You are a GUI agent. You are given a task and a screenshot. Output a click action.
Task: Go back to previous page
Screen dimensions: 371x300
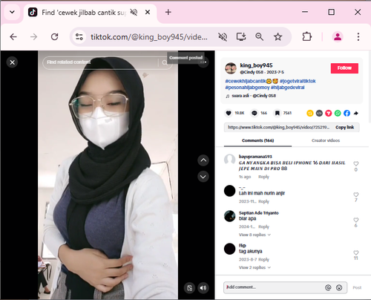(13, 37)
